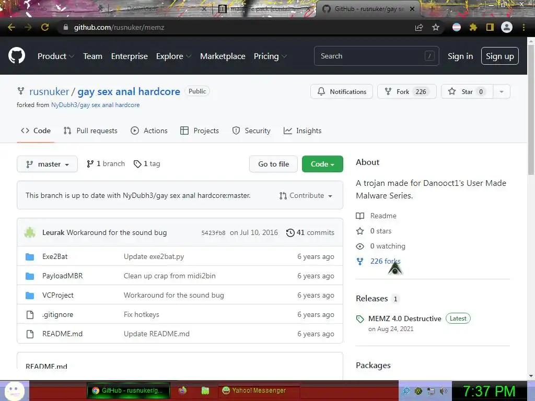Viewport: 535px width, 401px height.
Task: Click the Go to file button
Action: (273, 164)
